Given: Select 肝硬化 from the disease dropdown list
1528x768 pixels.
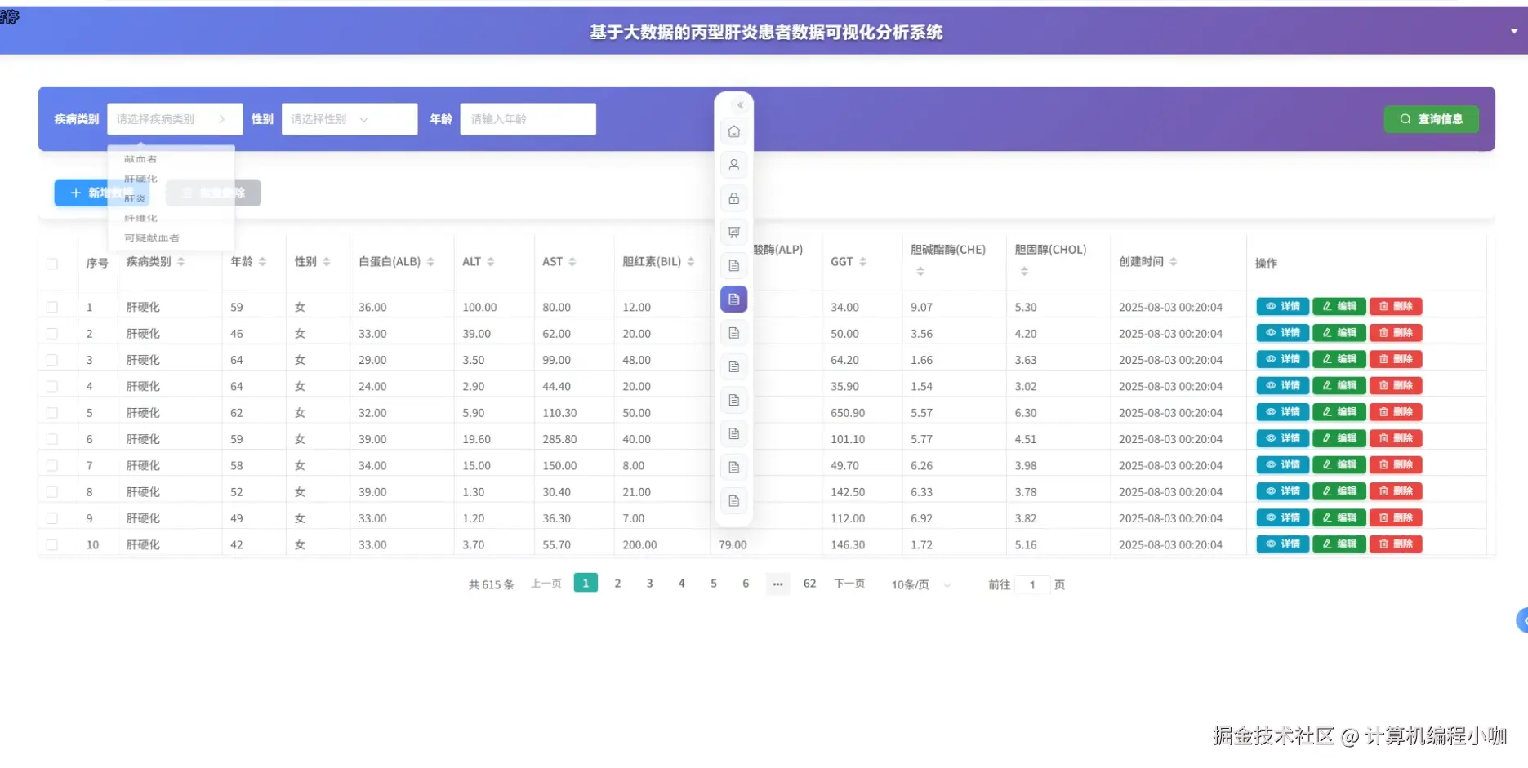Looking at the screenshot, I should pyautogui.click(x=171, y=179).
